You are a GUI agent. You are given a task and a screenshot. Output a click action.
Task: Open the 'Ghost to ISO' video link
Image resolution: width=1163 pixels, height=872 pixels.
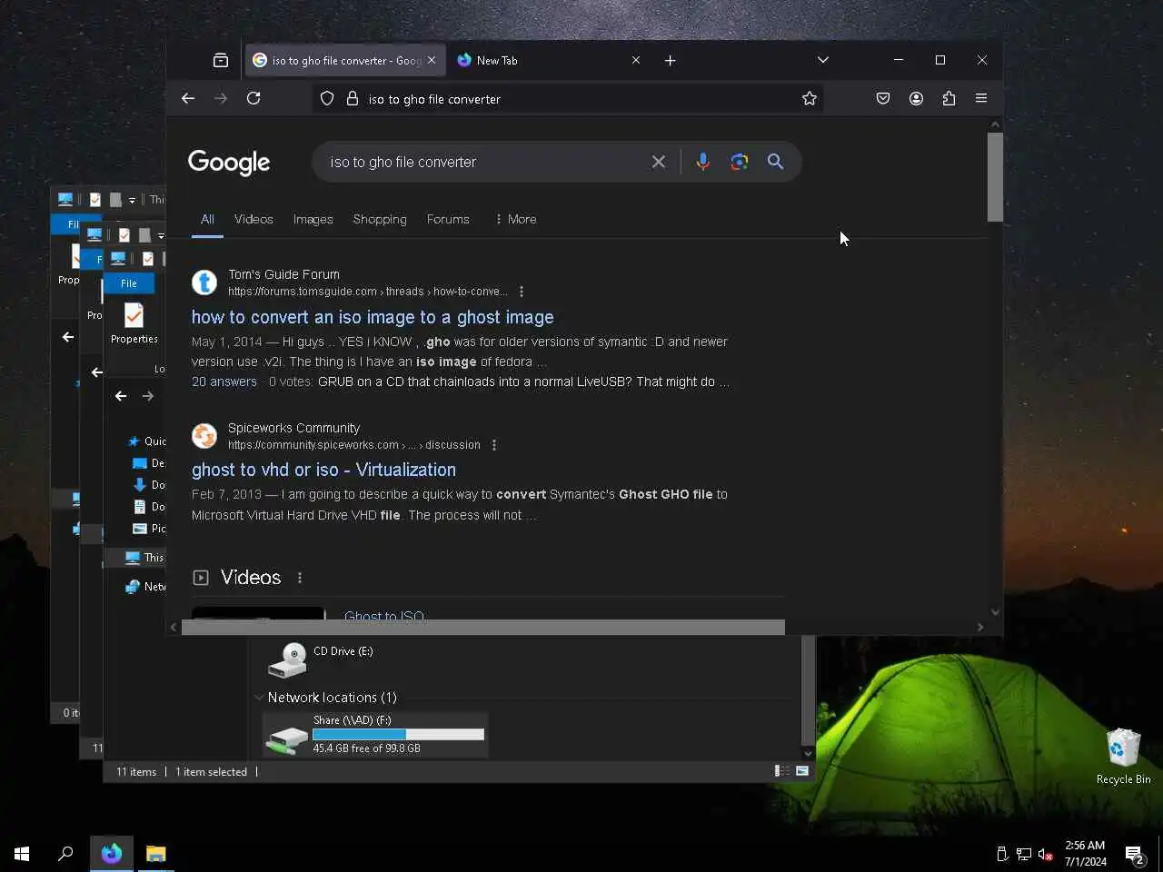pyautogui.click(x=384, y=616)
